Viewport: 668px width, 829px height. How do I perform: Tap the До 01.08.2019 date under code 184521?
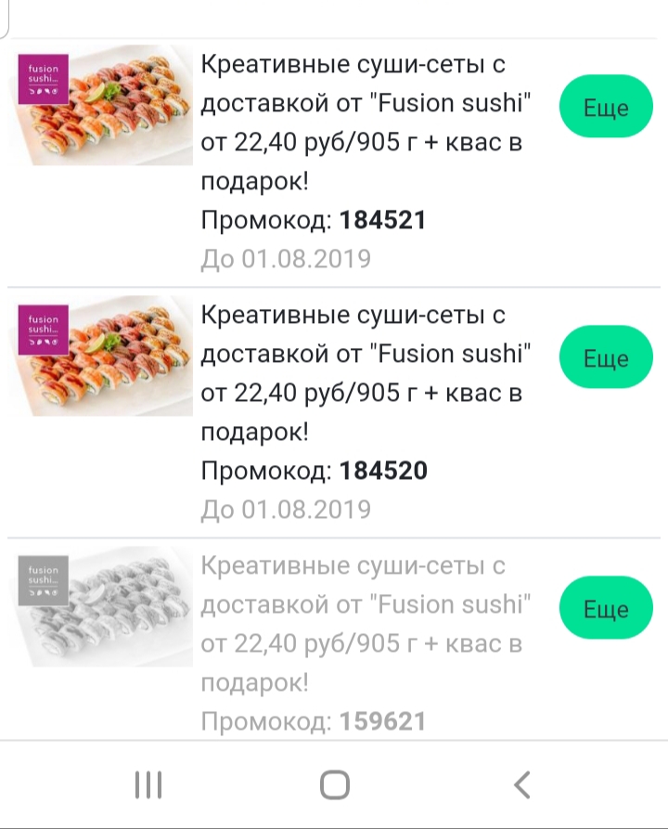(286, 258)
